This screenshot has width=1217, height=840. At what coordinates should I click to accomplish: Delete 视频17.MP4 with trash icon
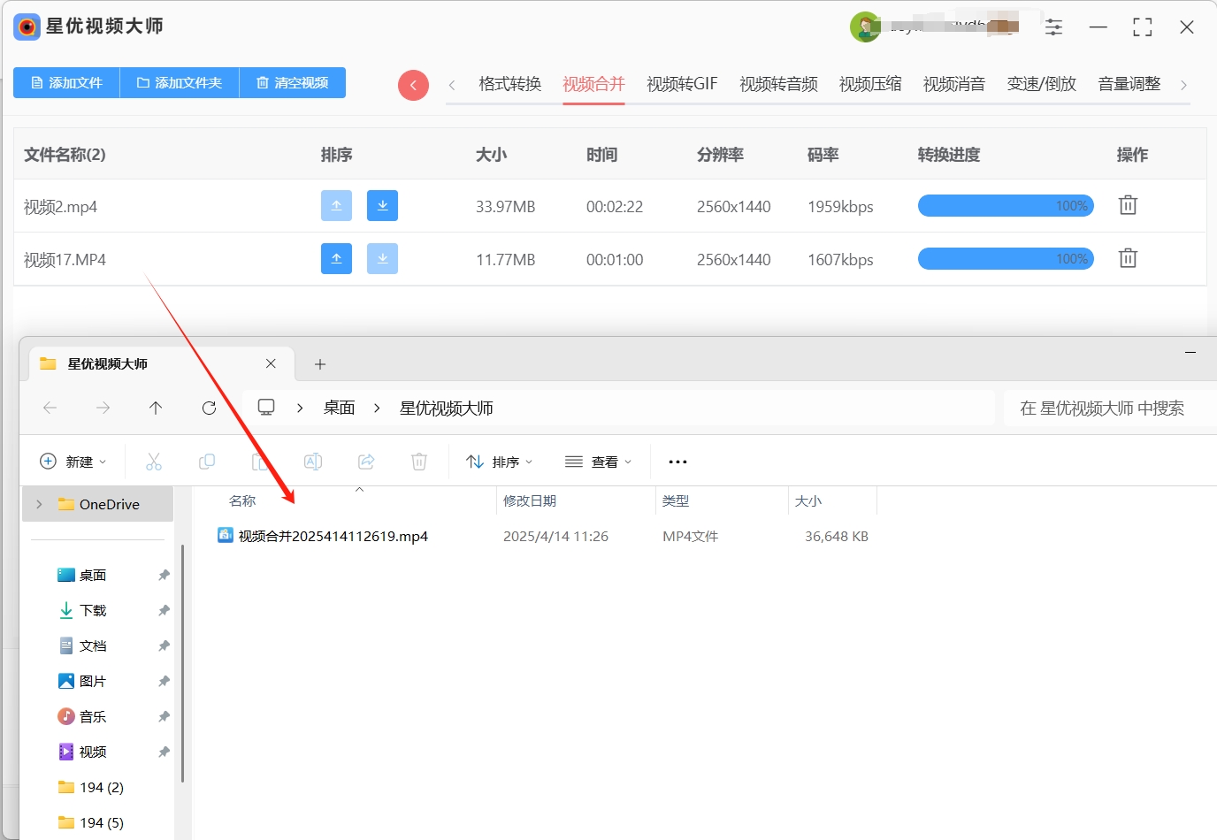tap(1128, 258)
